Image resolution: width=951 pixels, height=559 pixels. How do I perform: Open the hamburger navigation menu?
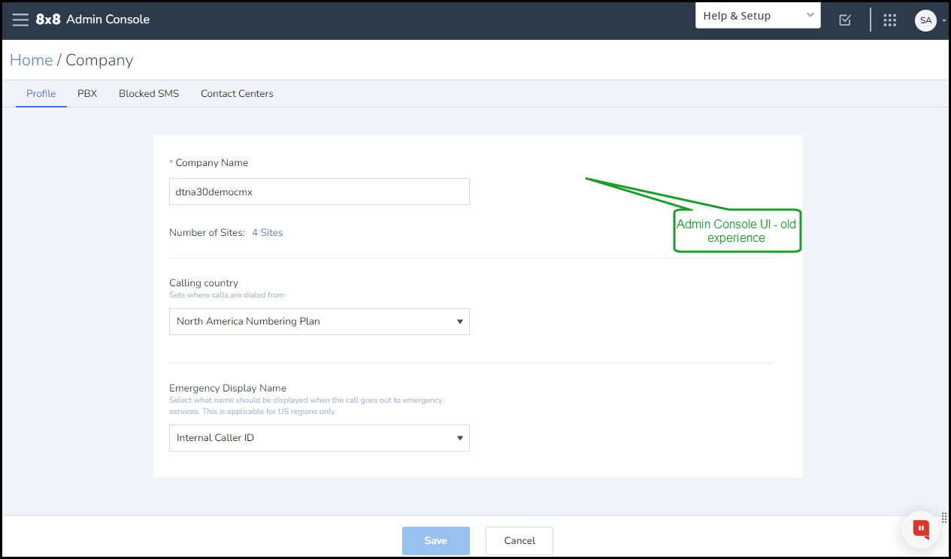click(x=20, y=20)
